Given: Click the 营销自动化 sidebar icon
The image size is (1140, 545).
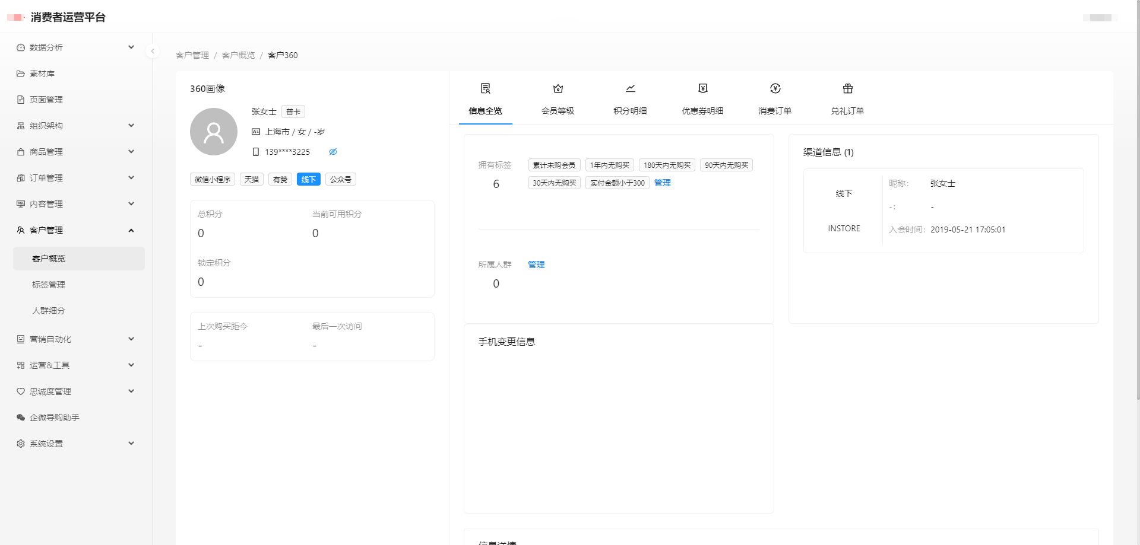Looking at the screenshot, I should click(21, 339).
